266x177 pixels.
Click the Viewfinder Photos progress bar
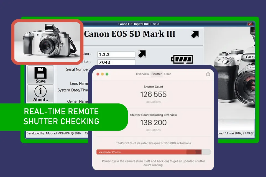tap(152, 152)
